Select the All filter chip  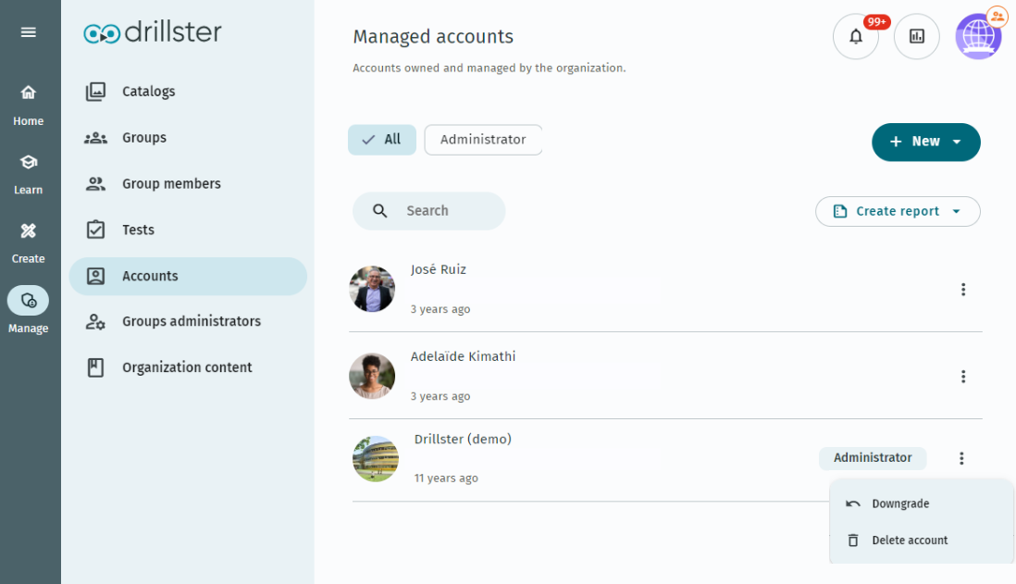click(x=382, y=140)
